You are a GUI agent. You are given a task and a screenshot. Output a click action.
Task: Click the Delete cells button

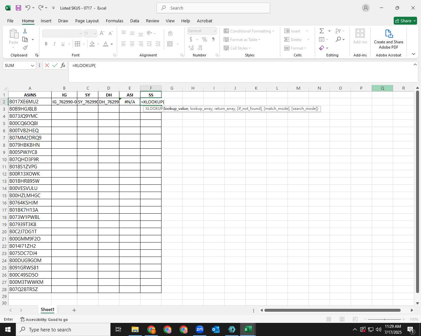point(293,39)
